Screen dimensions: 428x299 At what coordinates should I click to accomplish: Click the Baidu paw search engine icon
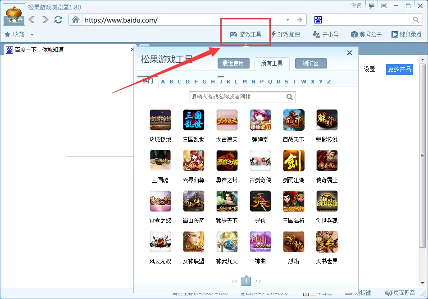pos(318,20)
